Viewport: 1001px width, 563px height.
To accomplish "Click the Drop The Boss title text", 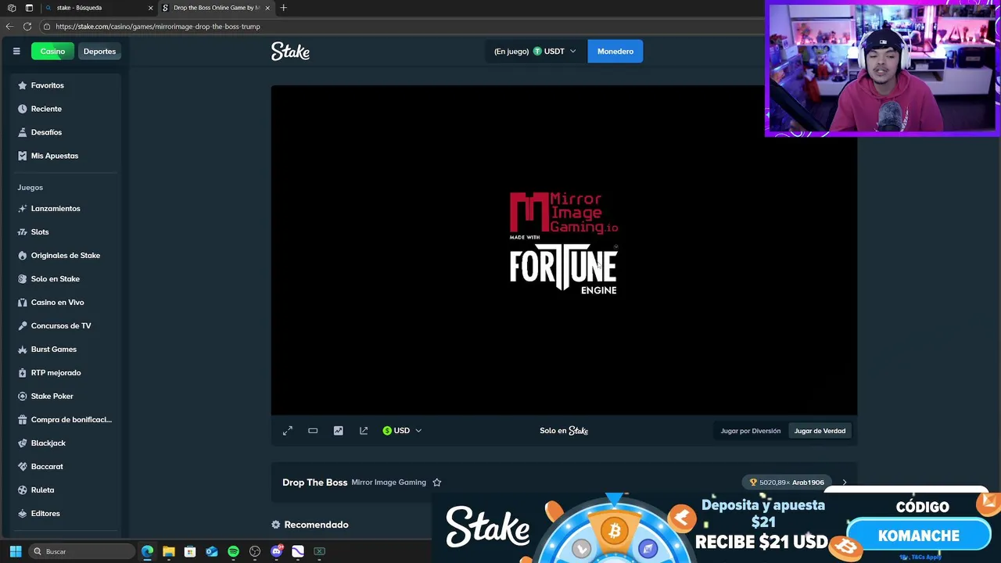I will (x=315, y=482).
